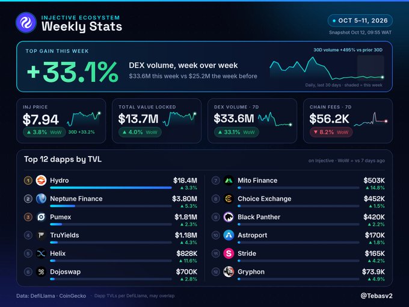409x307 pixels.
Task: Click TruYields' rank 4 badge
Action: (x=28, y=235)
